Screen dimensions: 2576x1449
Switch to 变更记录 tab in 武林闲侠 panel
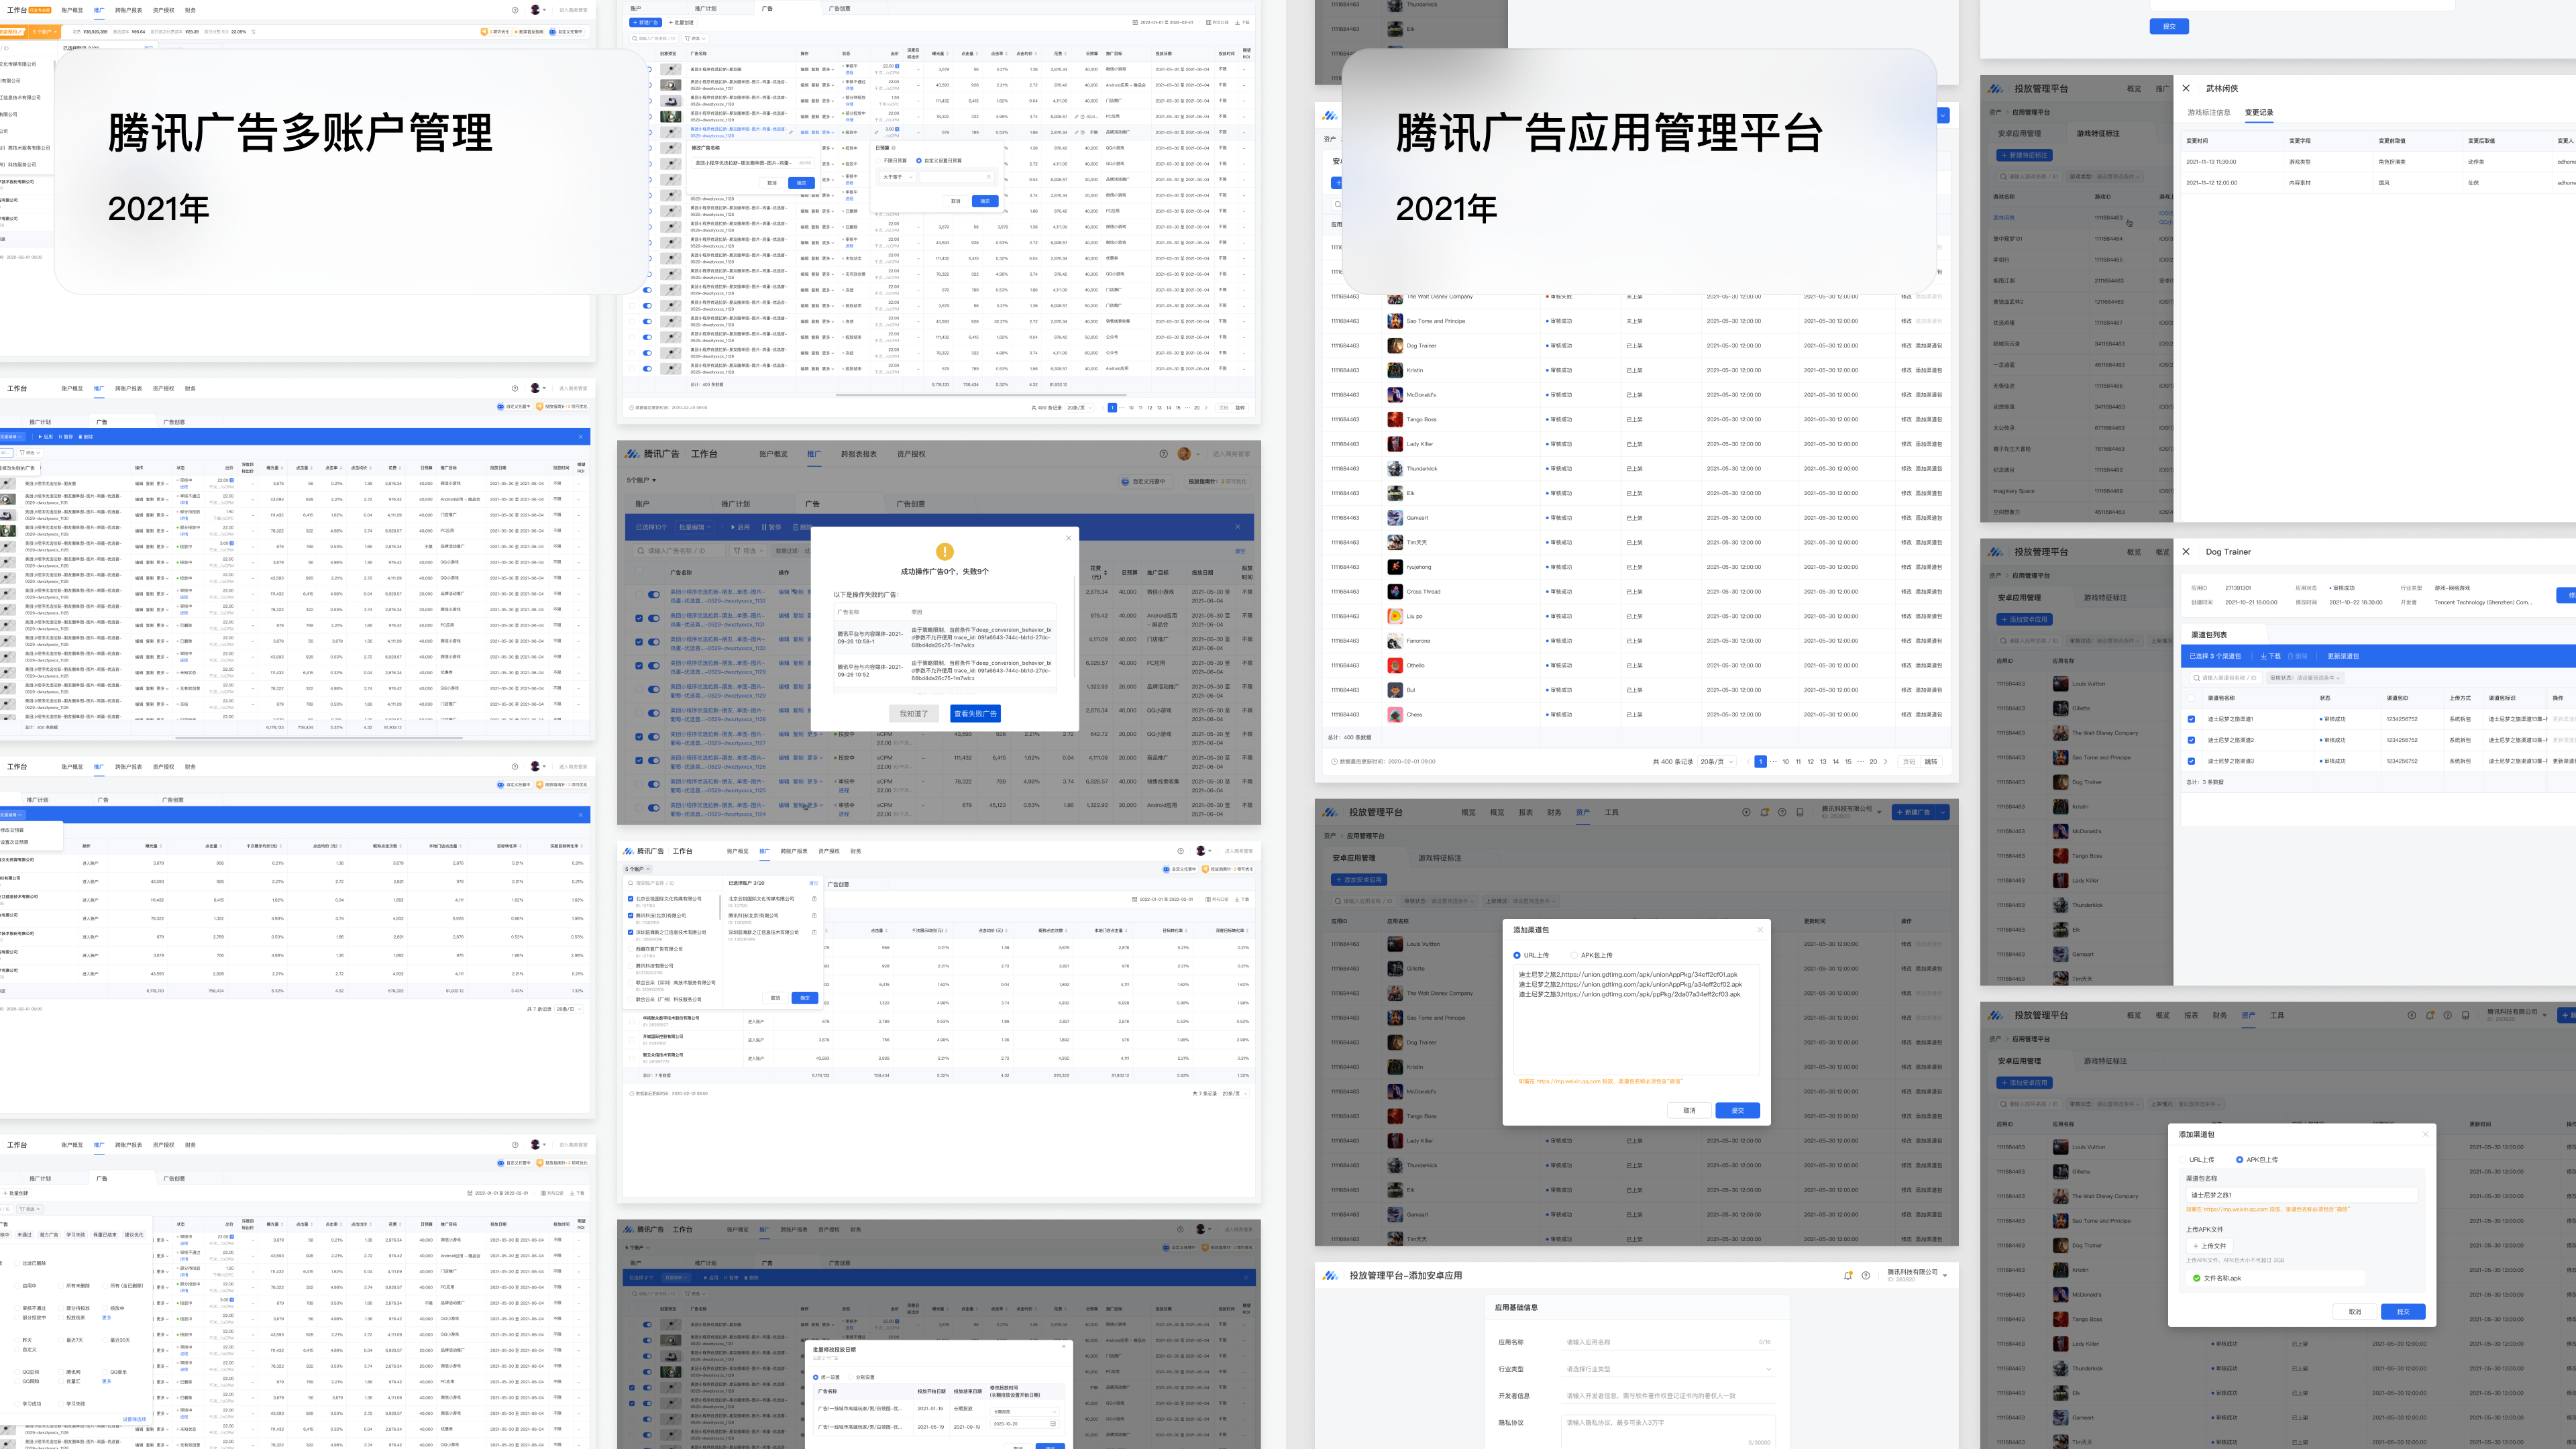2259,112
